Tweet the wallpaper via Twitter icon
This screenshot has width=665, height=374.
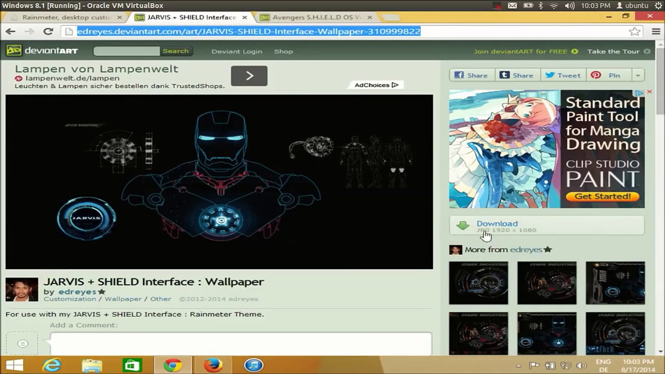coord(550,75)
